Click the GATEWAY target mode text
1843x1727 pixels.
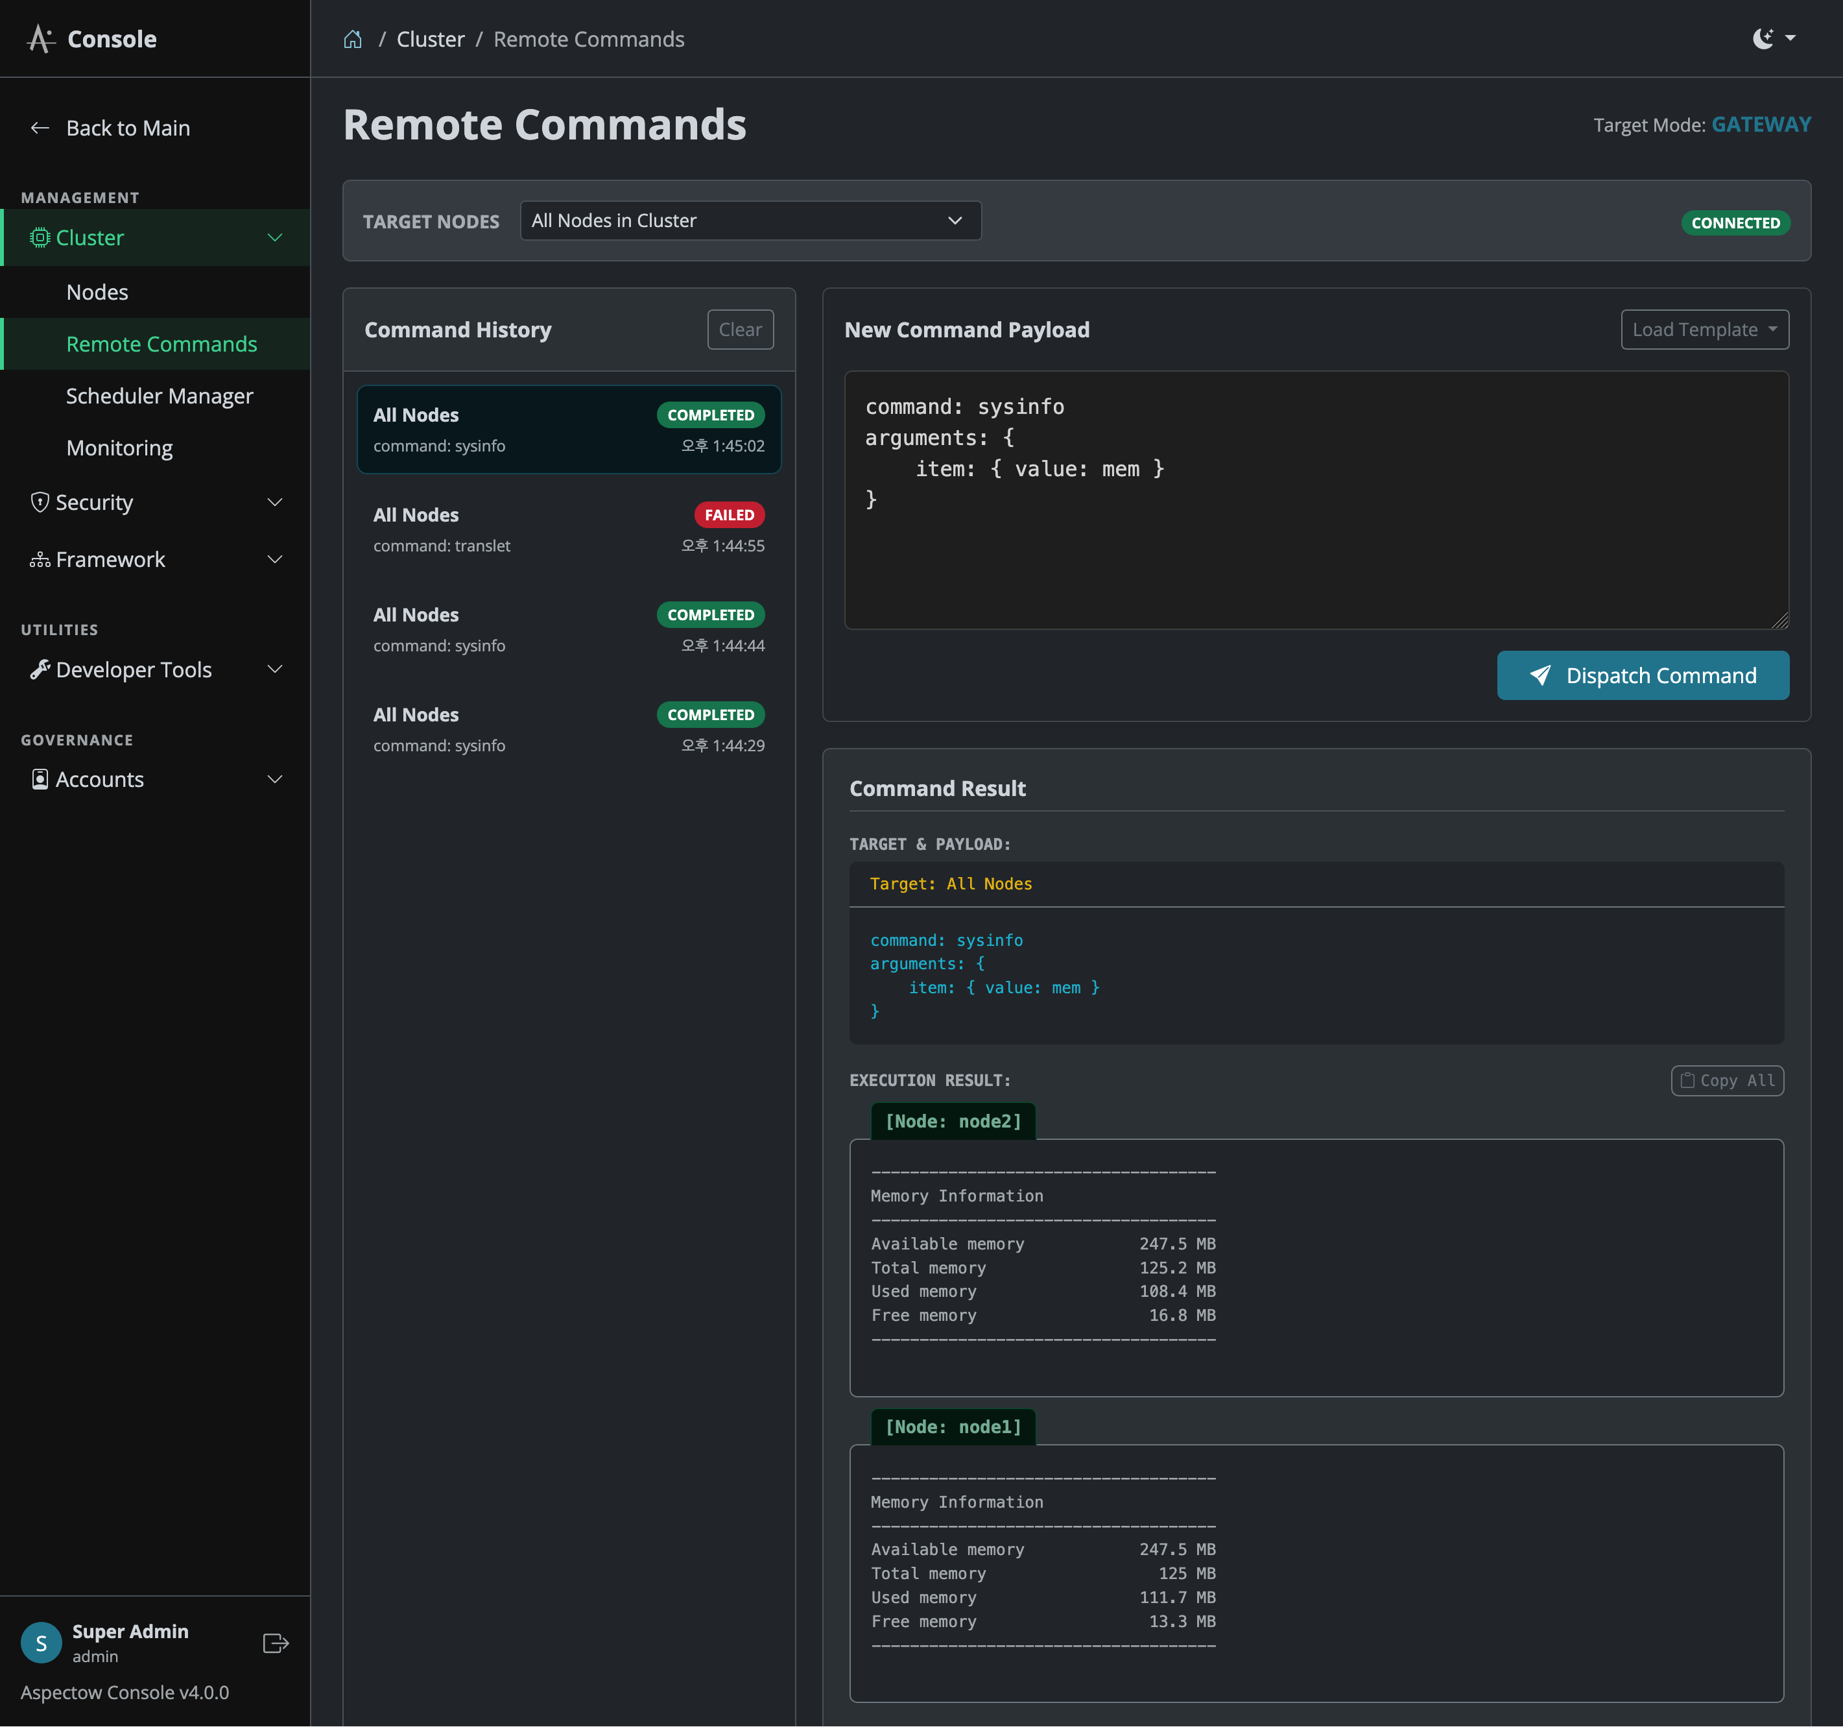tap(1761, 125)
